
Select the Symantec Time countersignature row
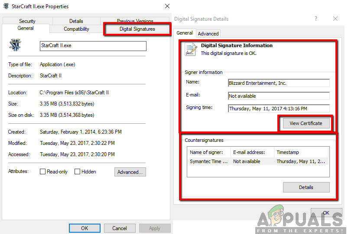coord(258,161)
